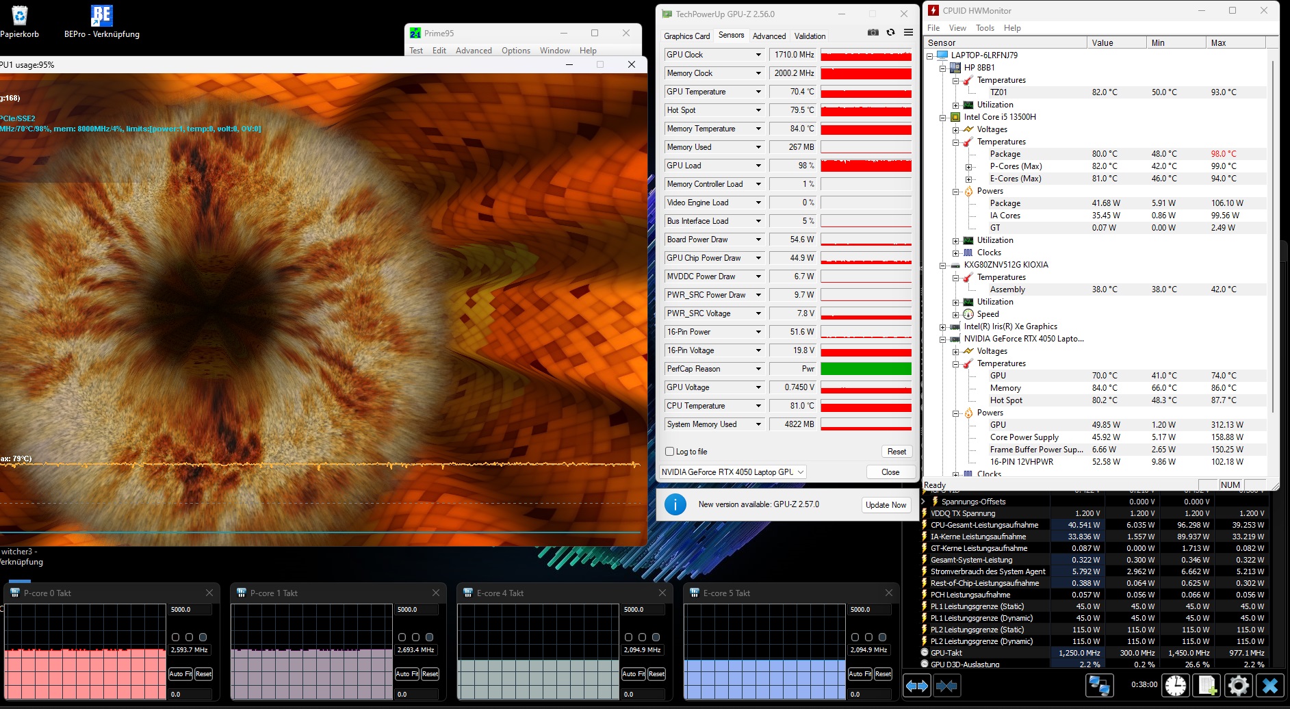The height and width of the screenshot is (709, 1290).
Task: Click the Update Now button
Action: (x=886, y=505)
